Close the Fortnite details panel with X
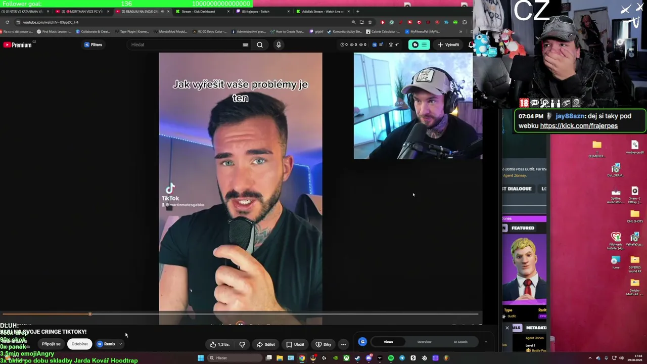647x364 pixels. click(x=507, y=328)
